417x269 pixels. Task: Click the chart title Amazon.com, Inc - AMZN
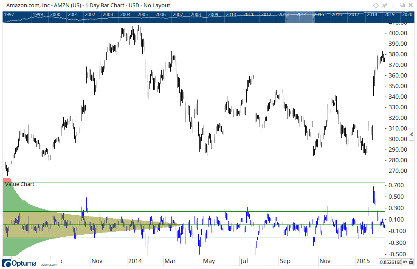tap(88, 6)
